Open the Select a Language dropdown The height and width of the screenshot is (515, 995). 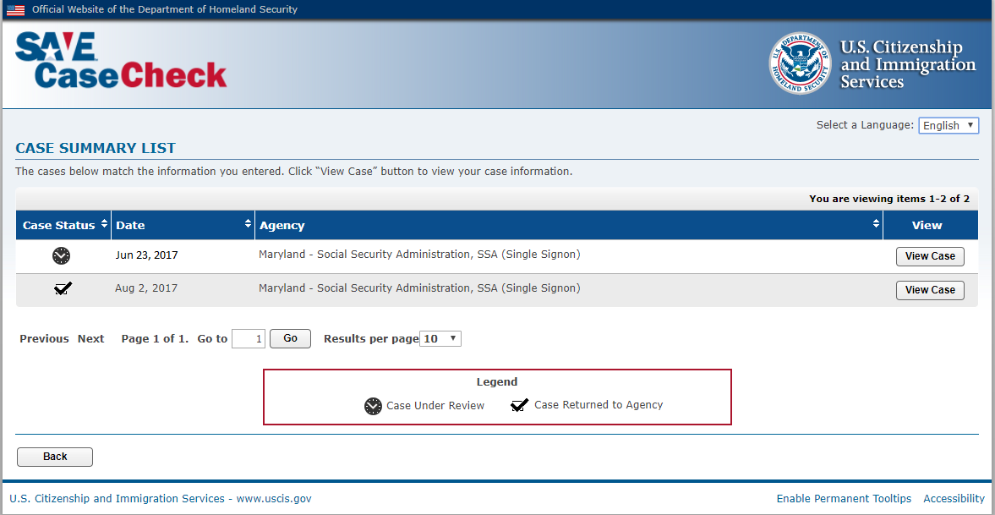[949, 125]
